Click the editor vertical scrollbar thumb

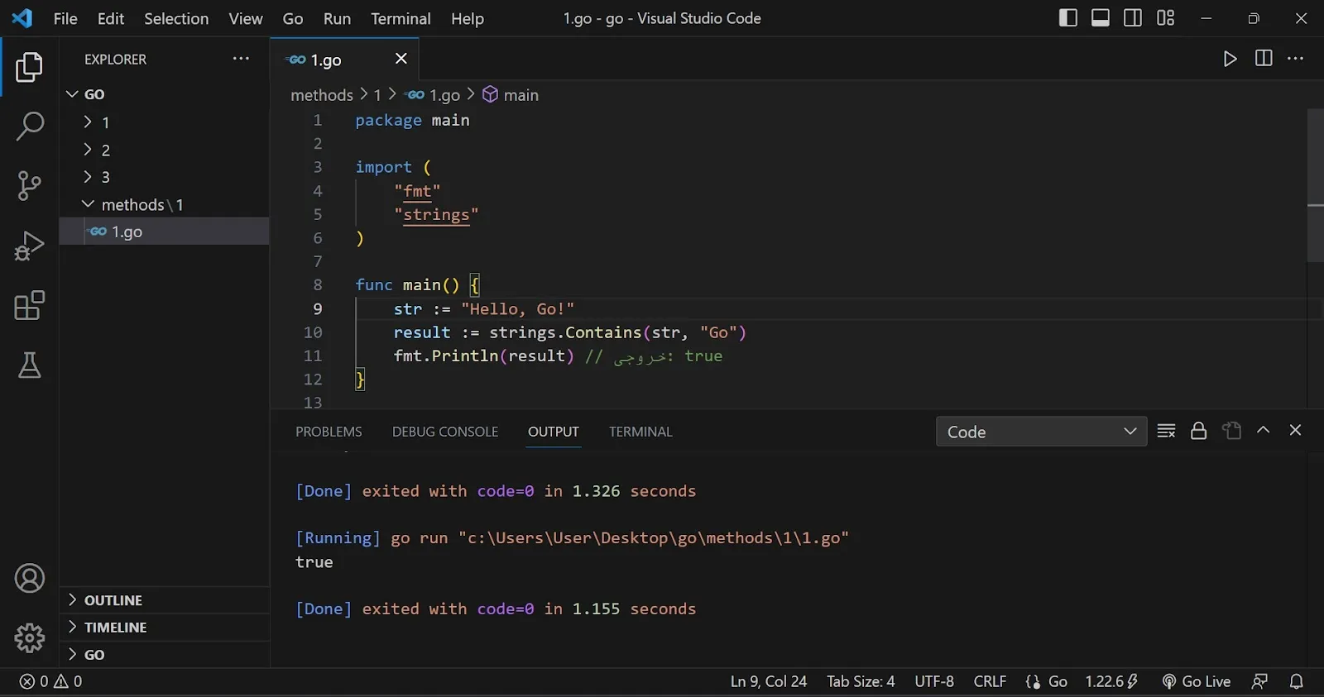pyautogui.click(x=1315, y=185)
